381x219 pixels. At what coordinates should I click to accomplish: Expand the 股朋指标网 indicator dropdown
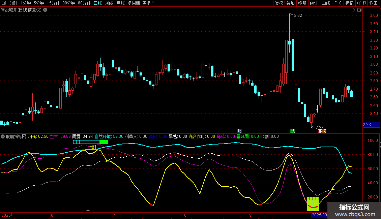pyautogui.click(x=3, y=136)
